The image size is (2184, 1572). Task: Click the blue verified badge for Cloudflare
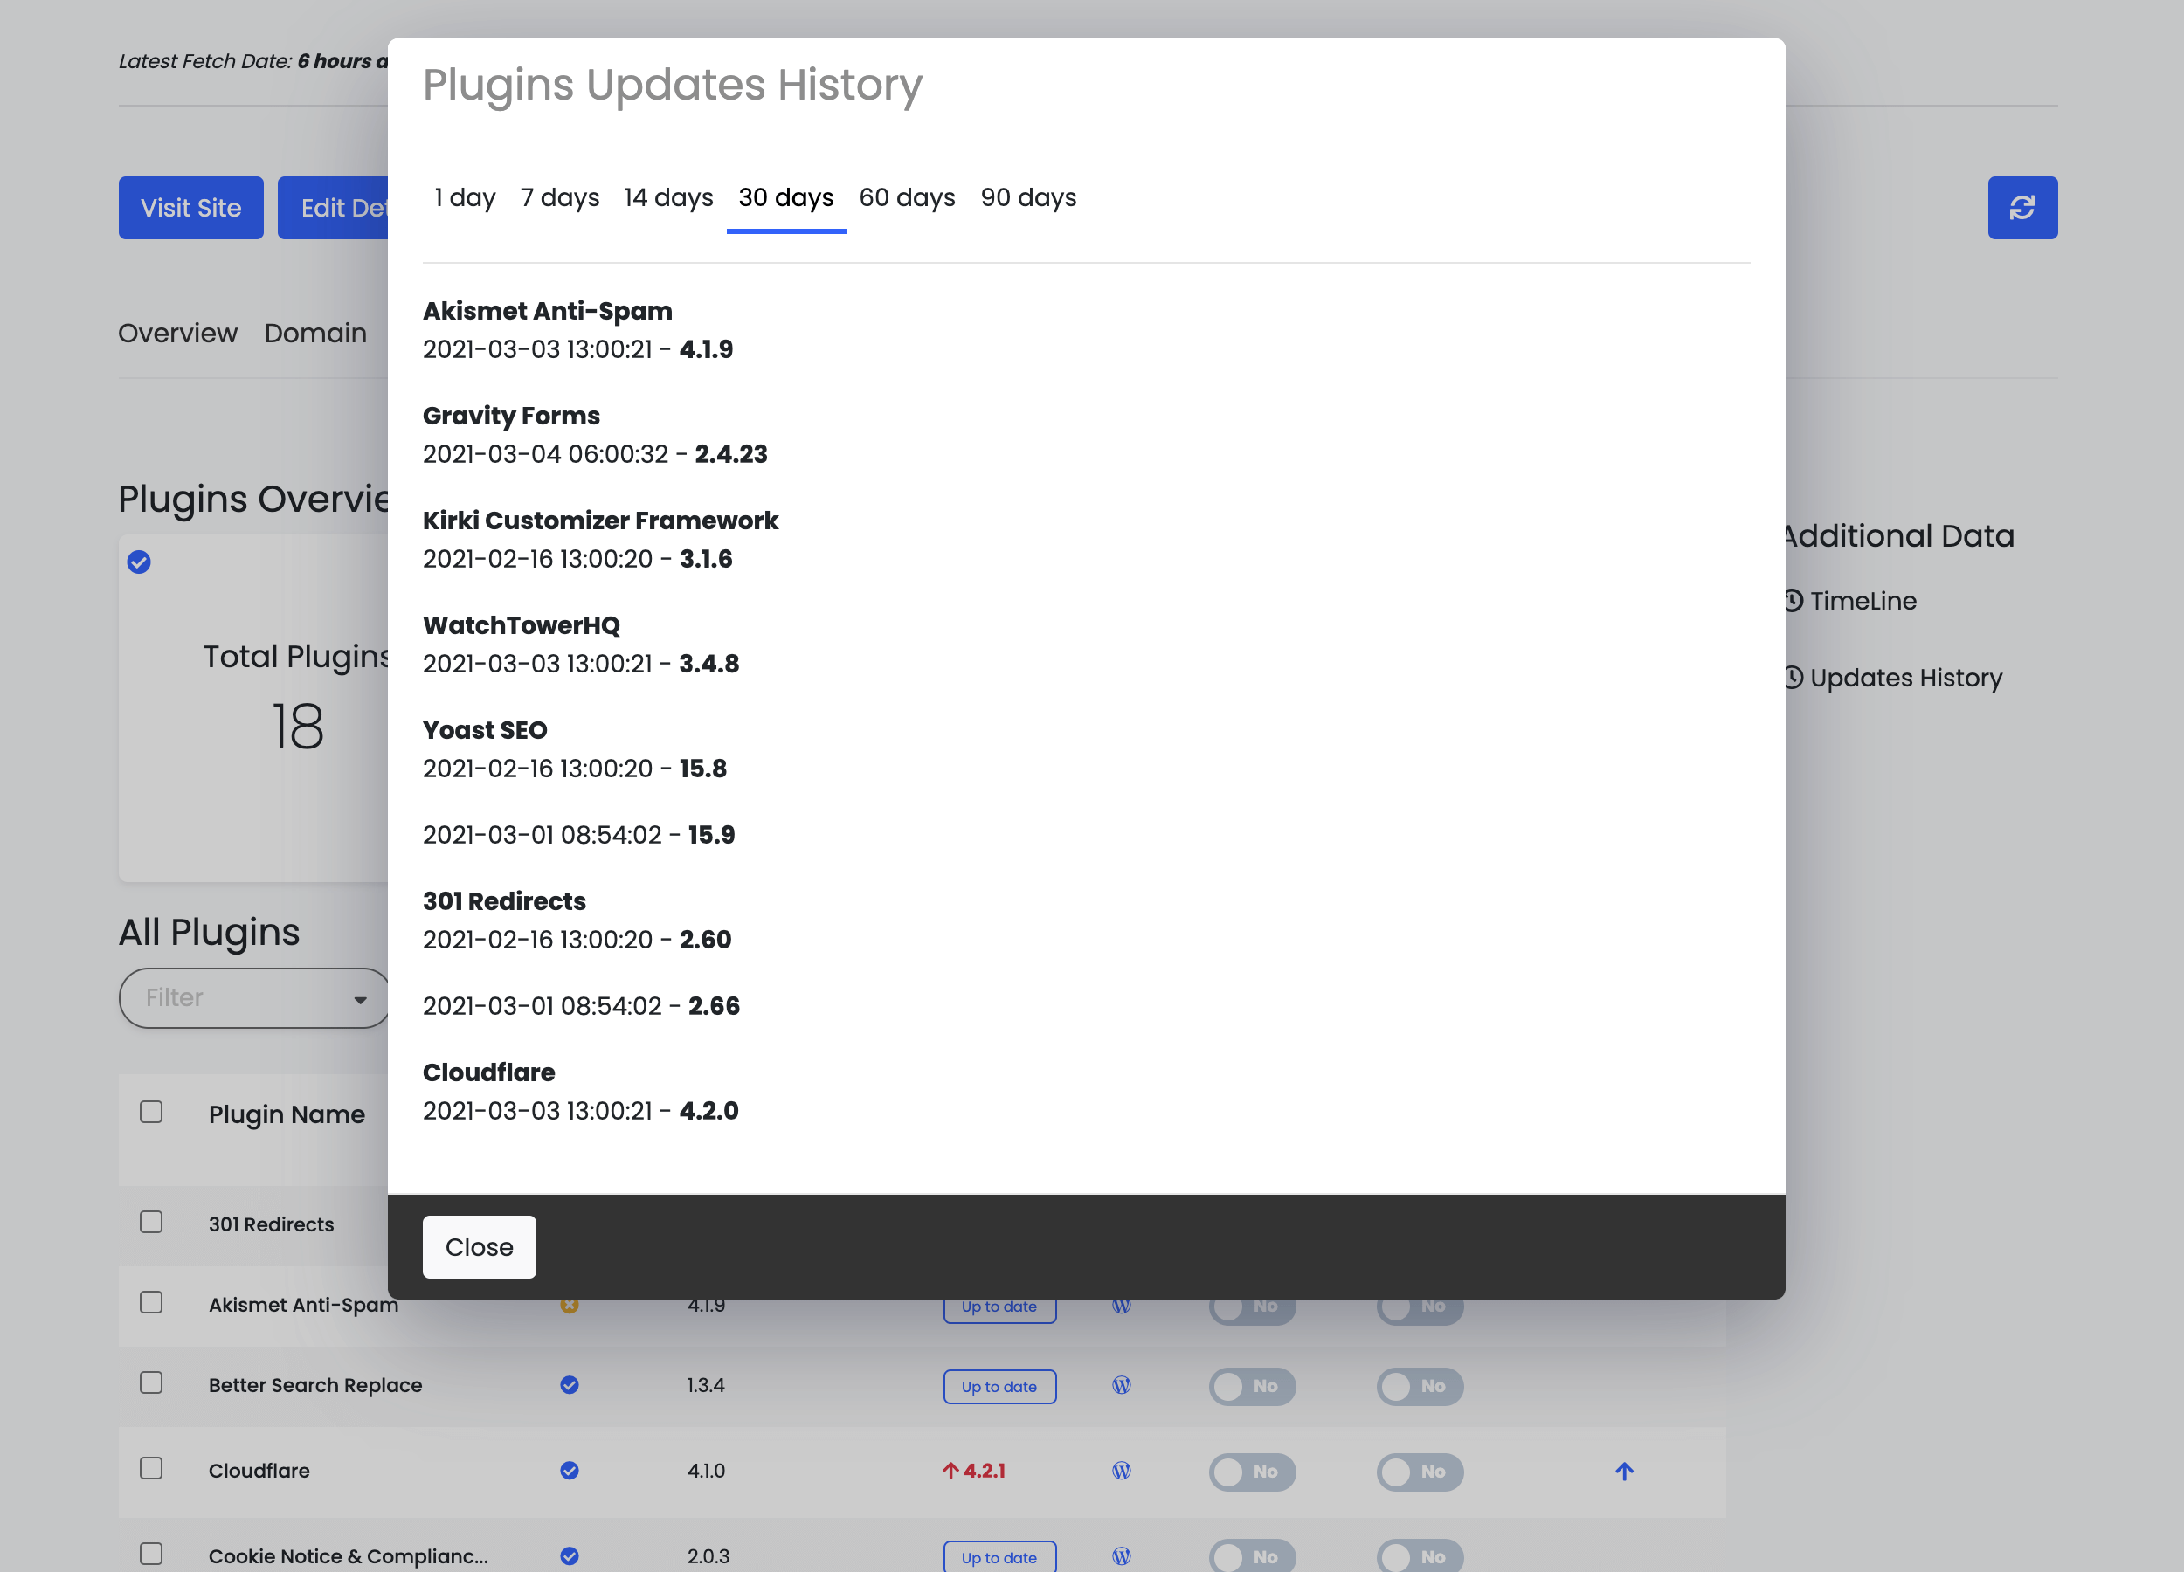(569, 1470)
